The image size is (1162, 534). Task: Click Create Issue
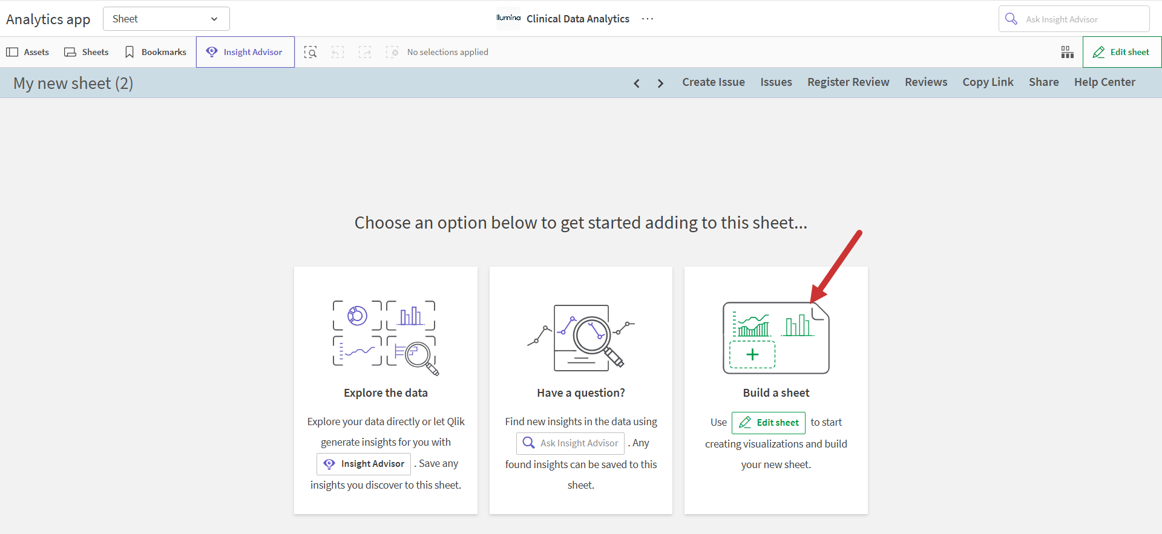[x=714, y=82]
